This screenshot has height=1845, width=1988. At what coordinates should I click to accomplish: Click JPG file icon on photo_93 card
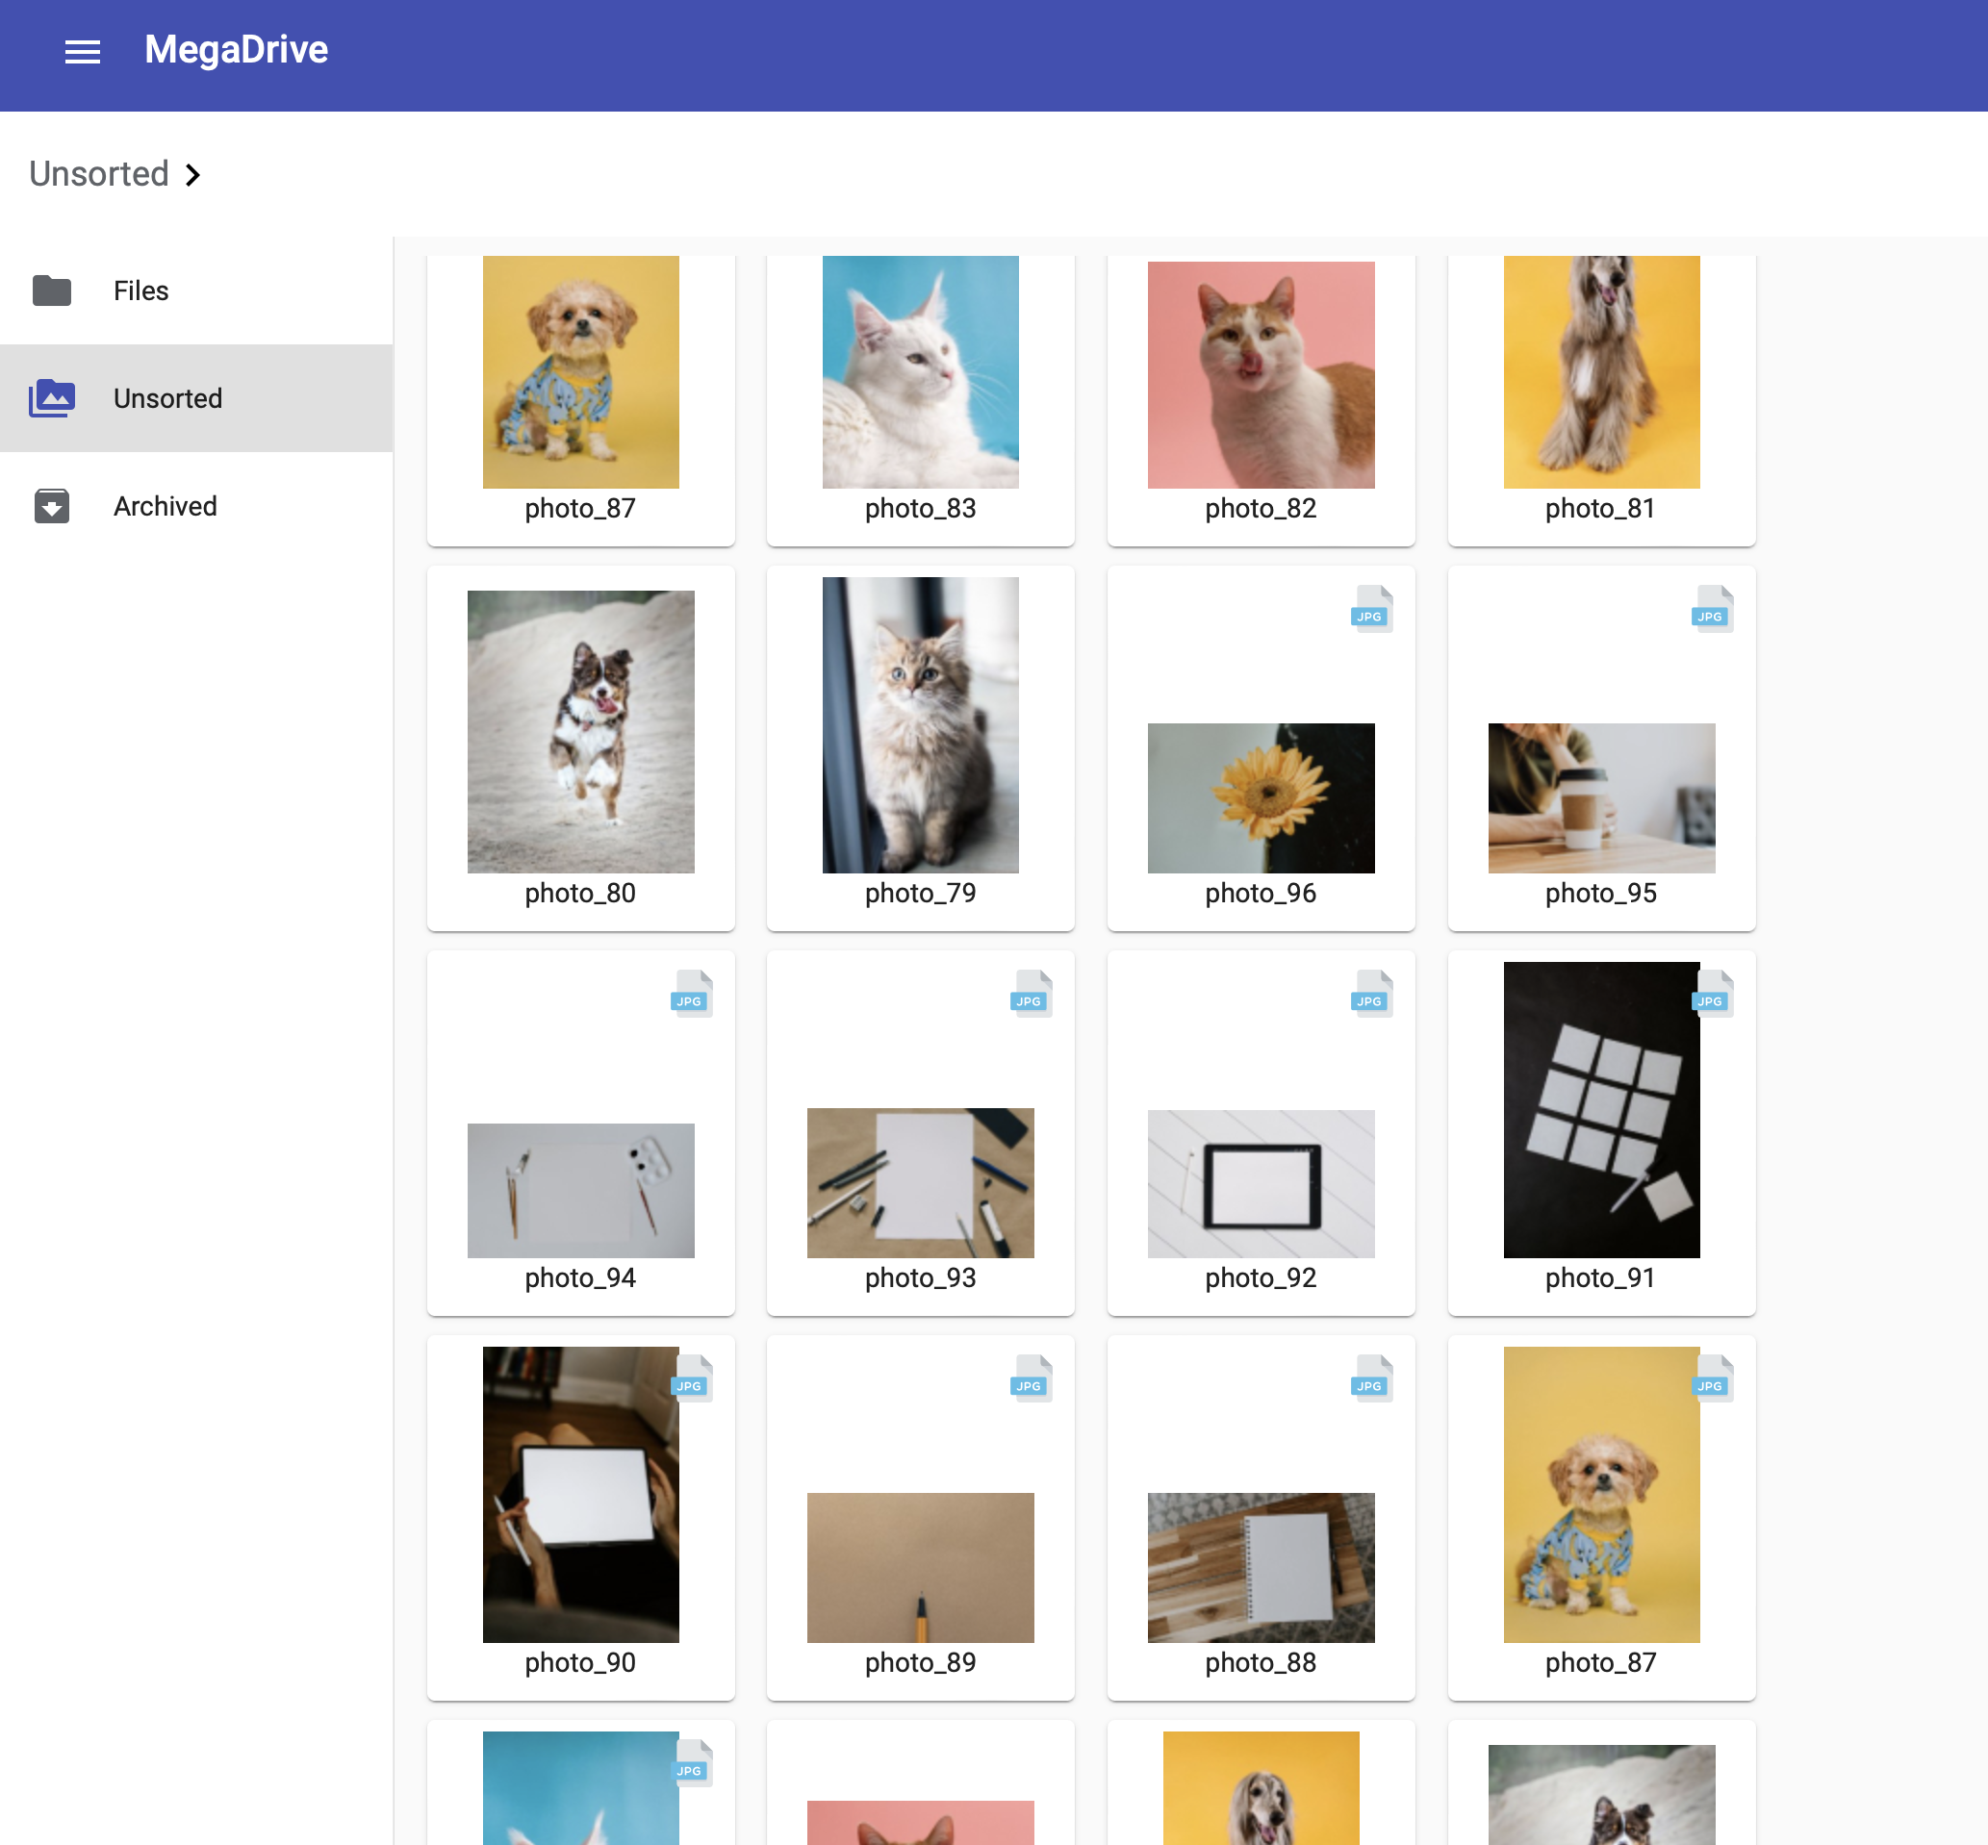tap(1031, 994)
